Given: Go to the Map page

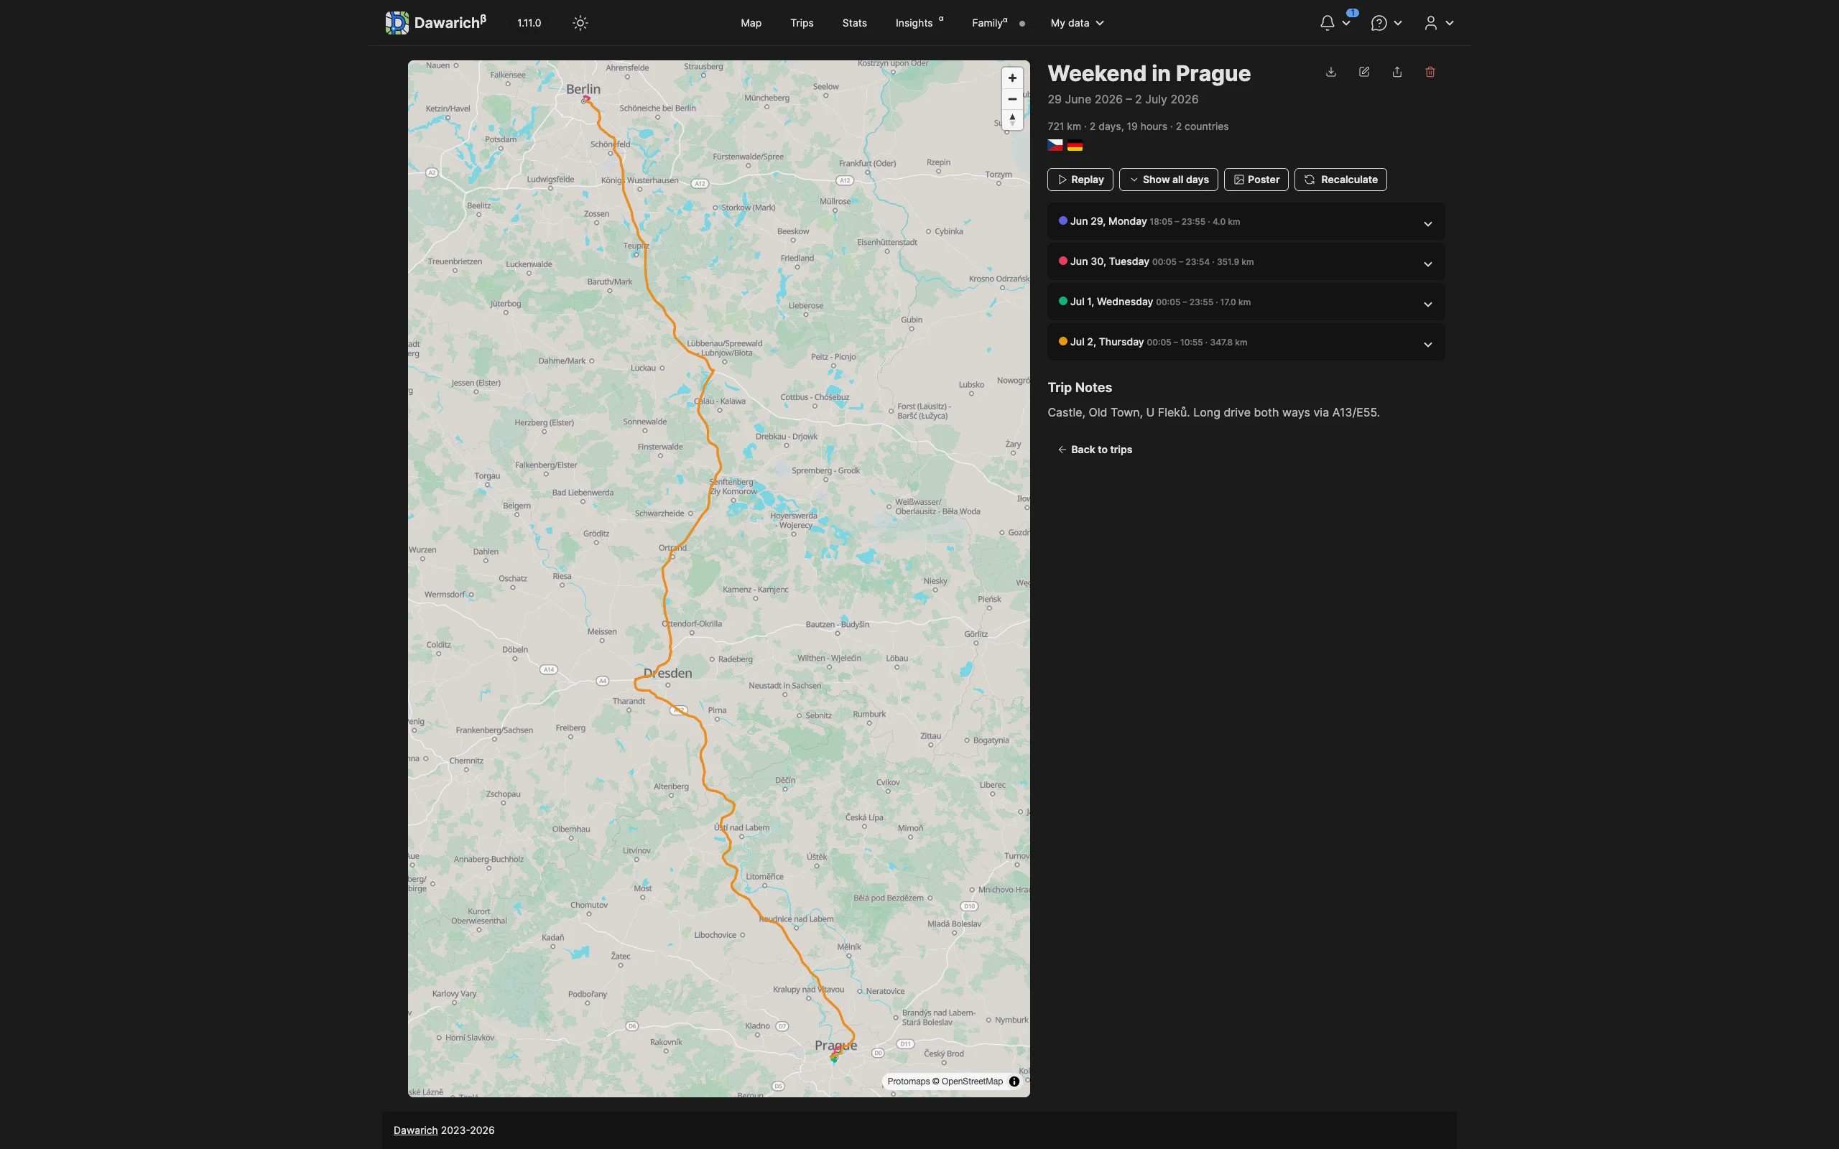Looking at the screenshot, I should 751,23.
